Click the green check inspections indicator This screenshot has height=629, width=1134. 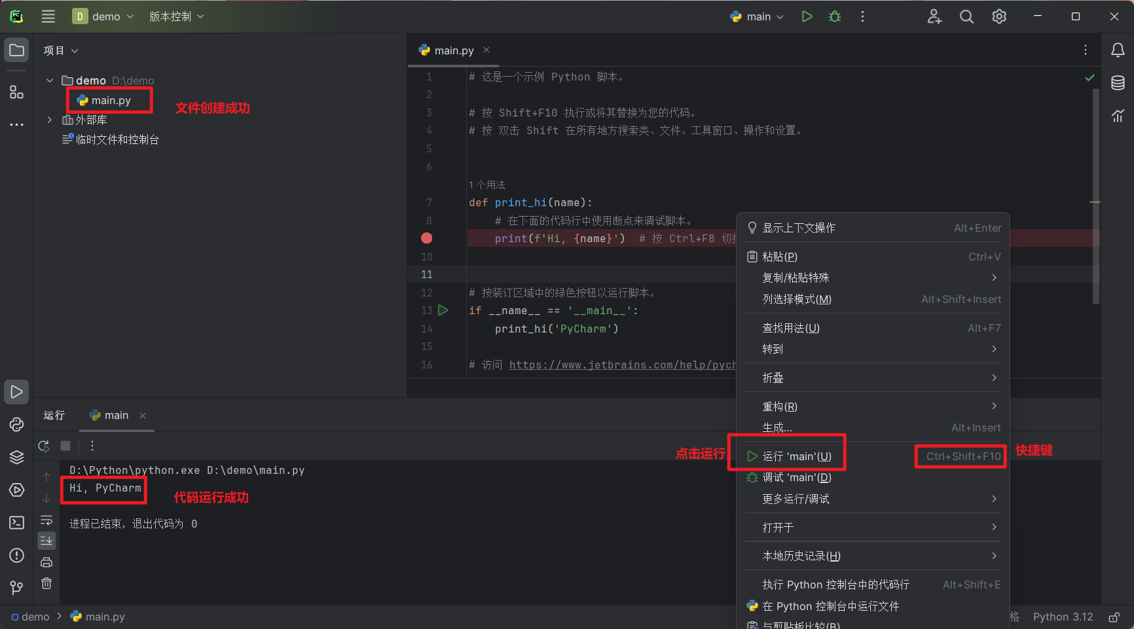click(x=1089, y=78)
